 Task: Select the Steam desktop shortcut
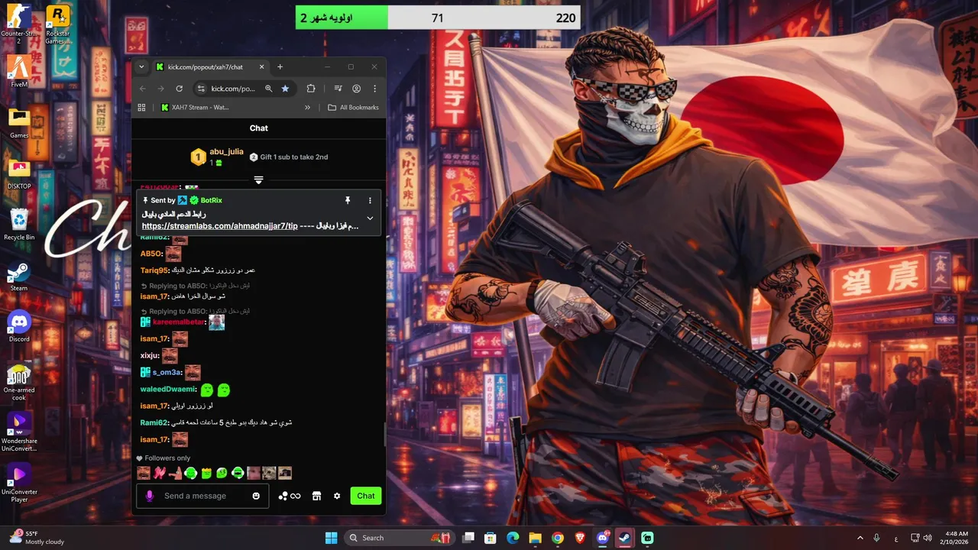(19, 277)
